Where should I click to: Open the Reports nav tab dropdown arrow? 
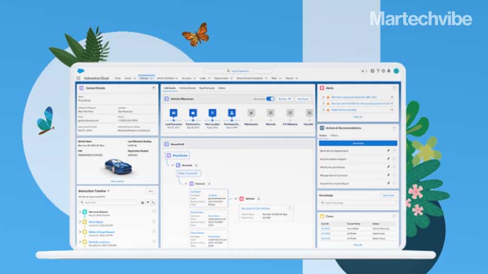tap(297, 79)
